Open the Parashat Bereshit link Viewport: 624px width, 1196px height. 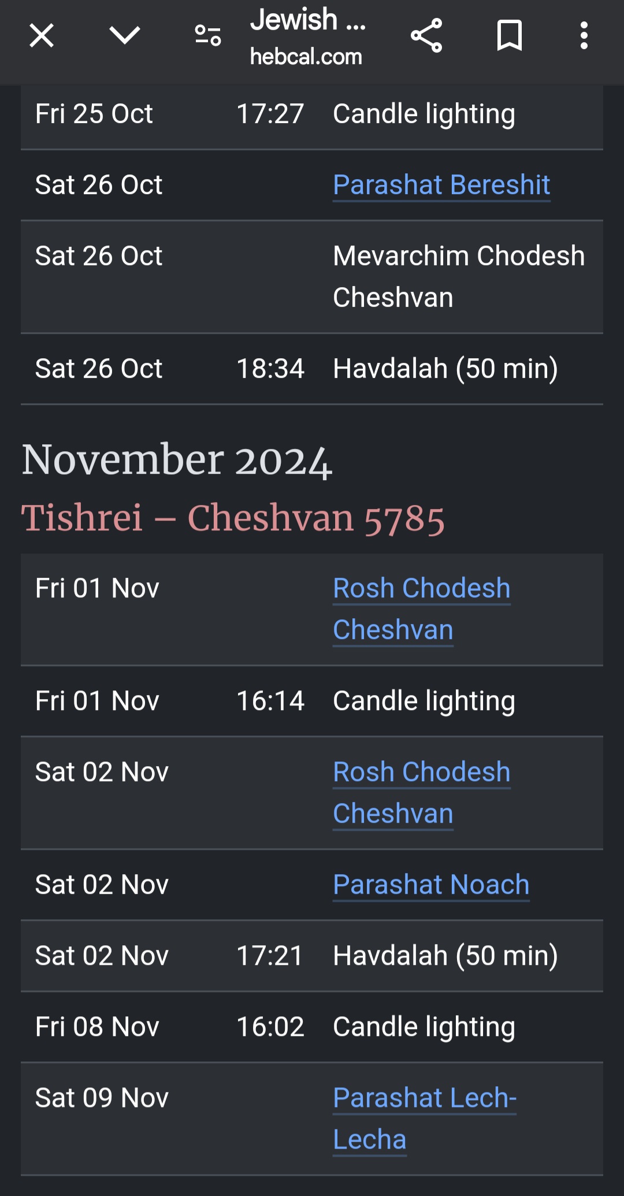tap(441, 185)
